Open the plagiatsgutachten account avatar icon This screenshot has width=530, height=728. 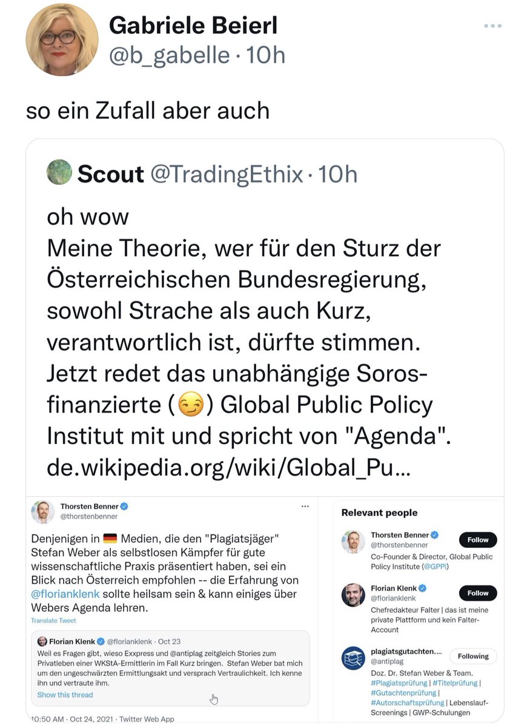pos(353,658)
